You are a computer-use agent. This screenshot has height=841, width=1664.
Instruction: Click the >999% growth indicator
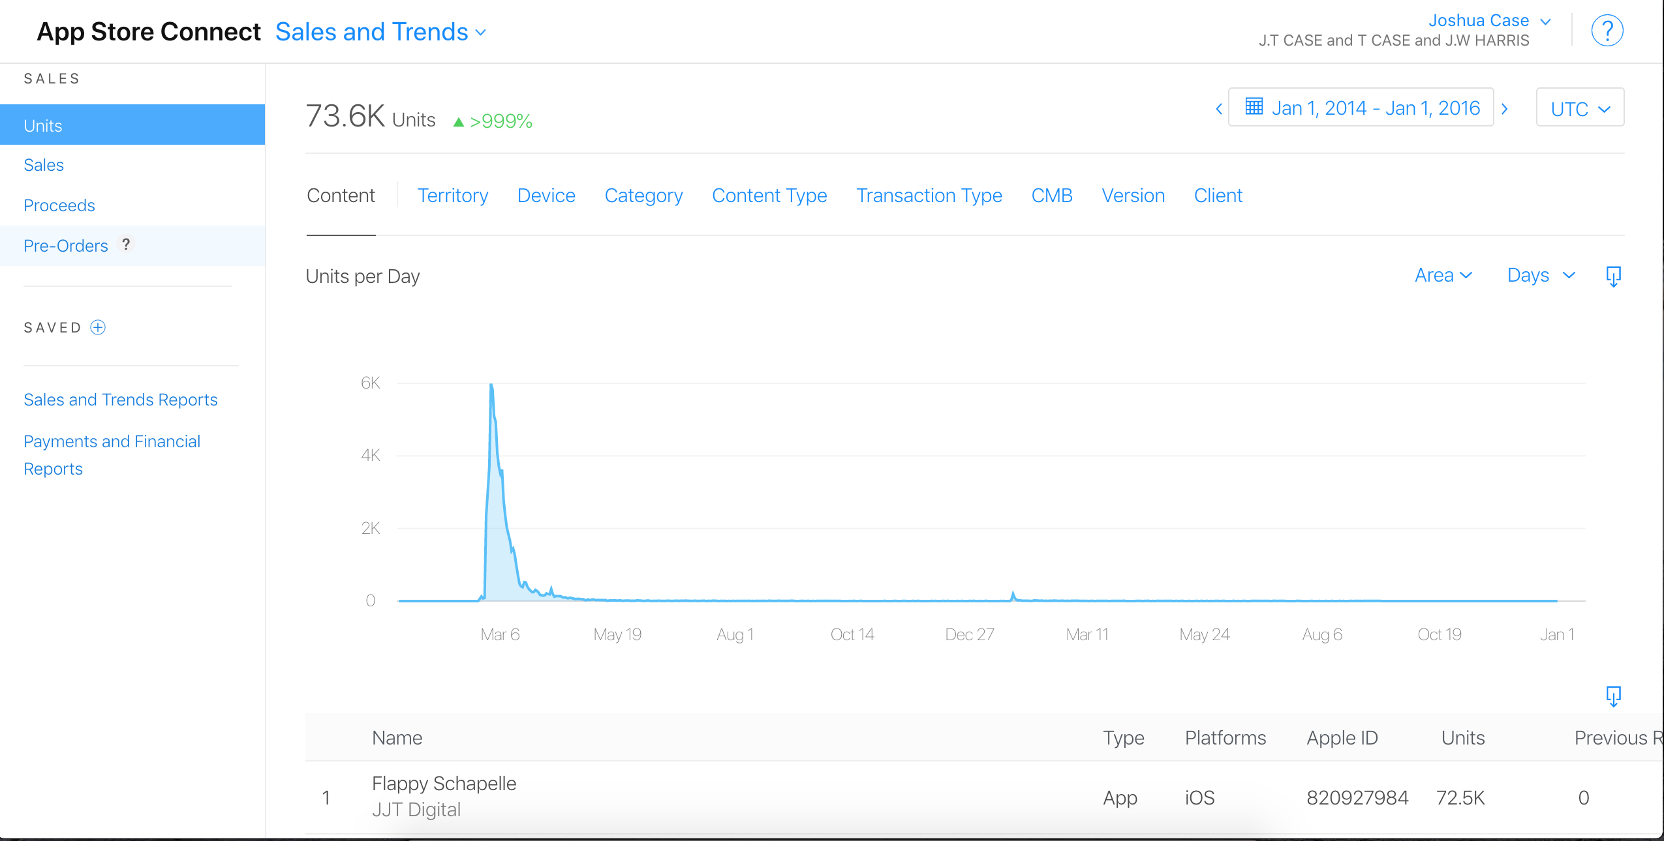(x=493, y=121)
